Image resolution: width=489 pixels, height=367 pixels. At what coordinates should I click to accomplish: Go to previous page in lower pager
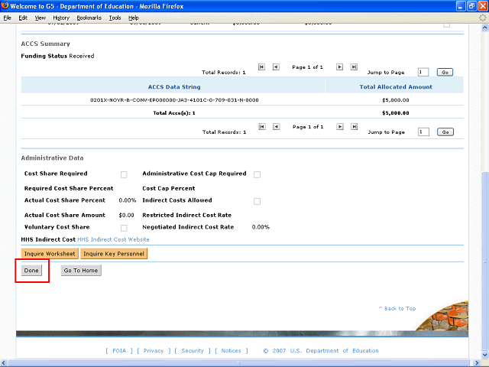[x=277, y=126]
